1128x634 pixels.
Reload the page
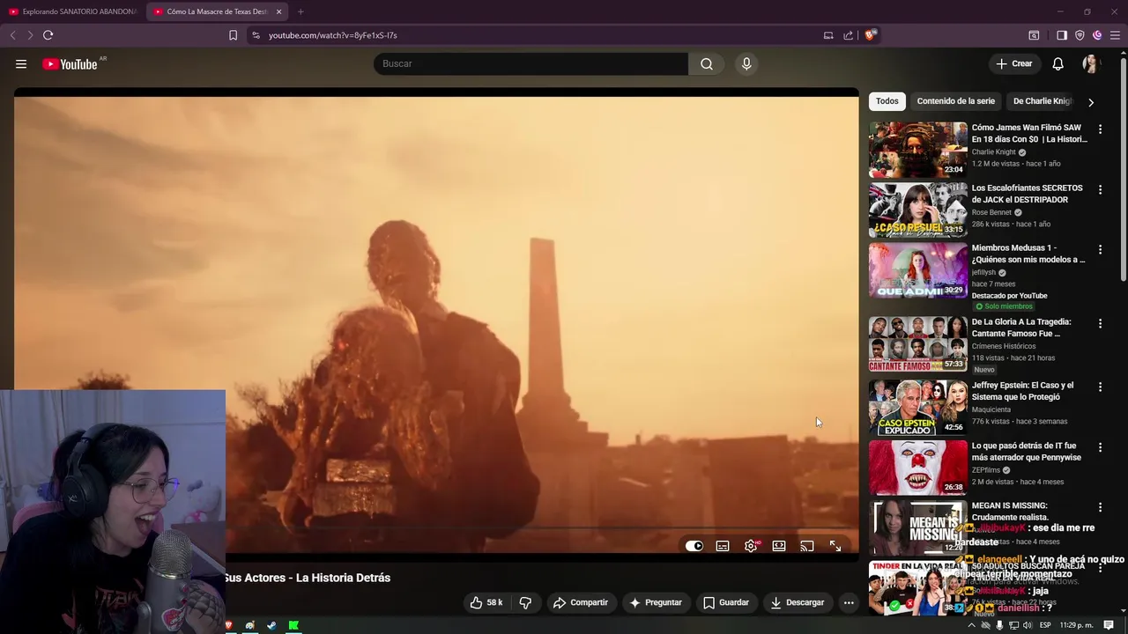[48, 35]
